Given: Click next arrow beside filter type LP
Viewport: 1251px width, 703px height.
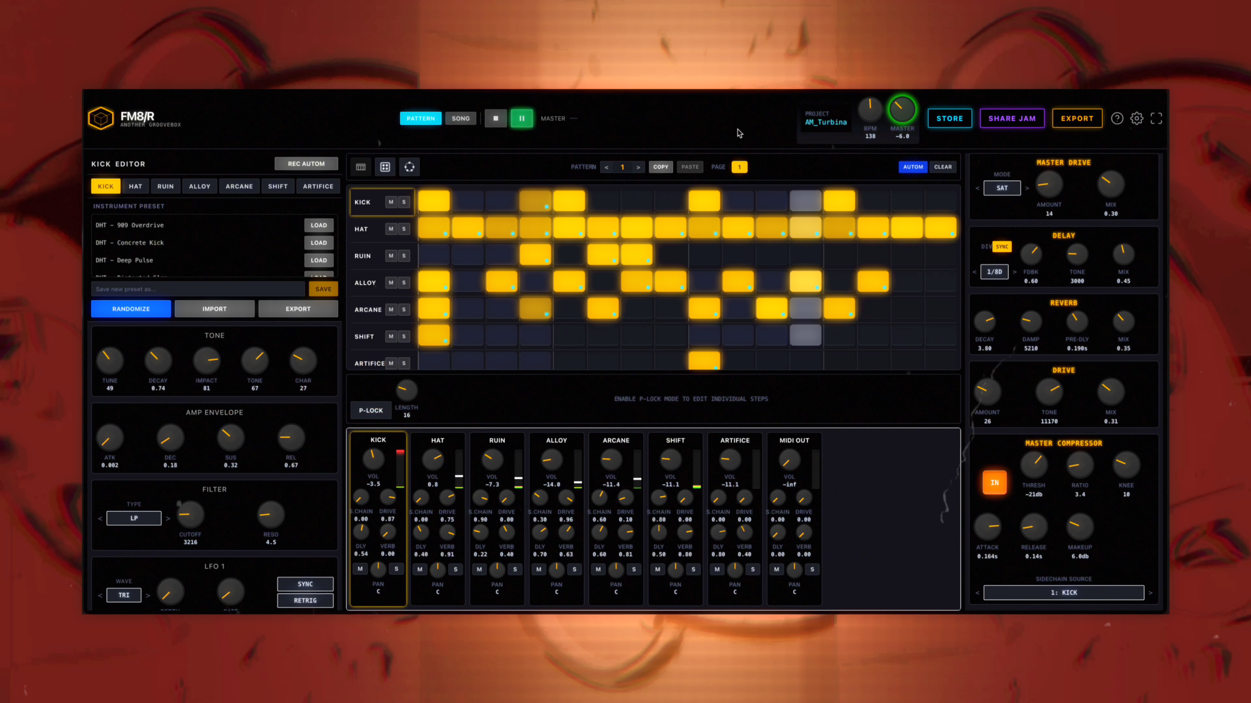Looking at the screenshot, I should tap(168, 519).
